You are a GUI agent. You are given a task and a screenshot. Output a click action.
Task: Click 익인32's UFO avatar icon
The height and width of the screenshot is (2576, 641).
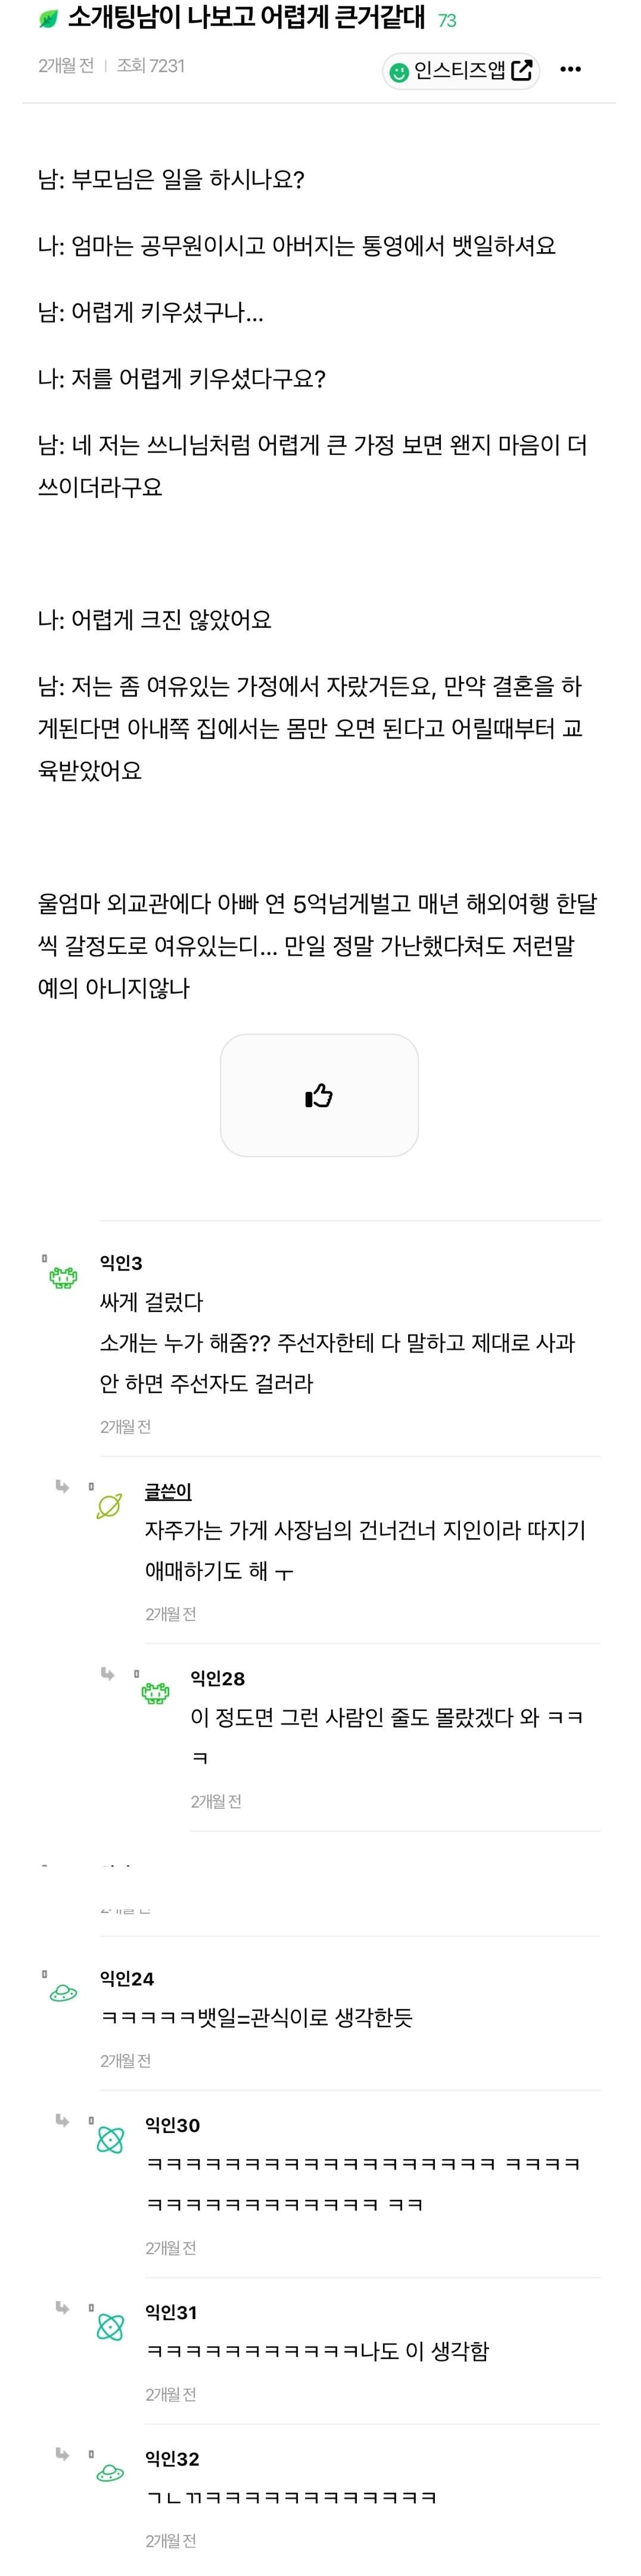(x=110, y=2473)
